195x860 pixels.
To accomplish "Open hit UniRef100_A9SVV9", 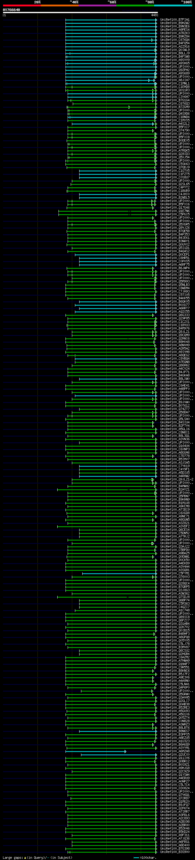I will [175, 60].
